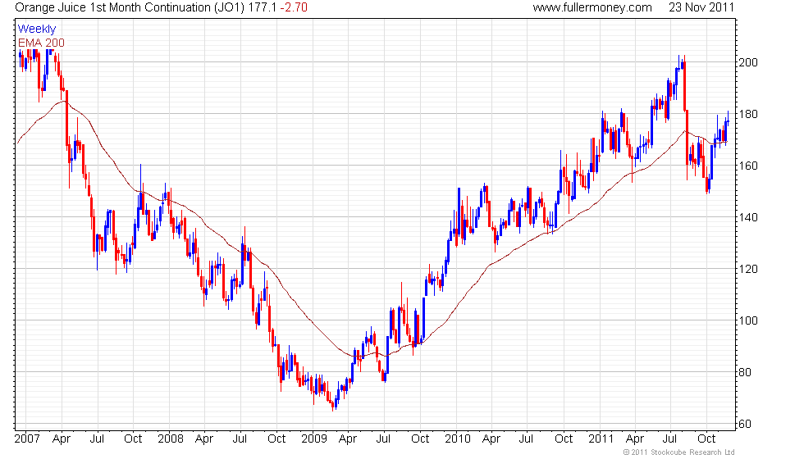Viewport: 804px width, 459px height.
Task: Click the 160 price axis label
Action: [x=747, y=166]
